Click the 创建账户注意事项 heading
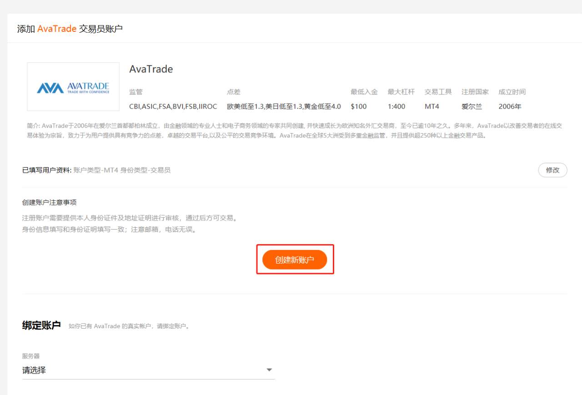This screenshot has height=395, width=582. 50,202
